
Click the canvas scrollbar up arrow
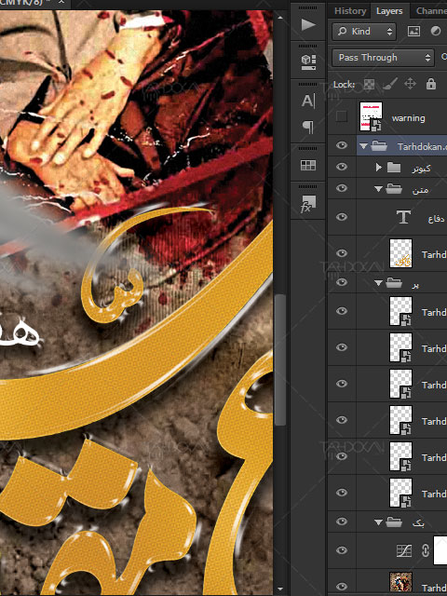pos(280,18)
